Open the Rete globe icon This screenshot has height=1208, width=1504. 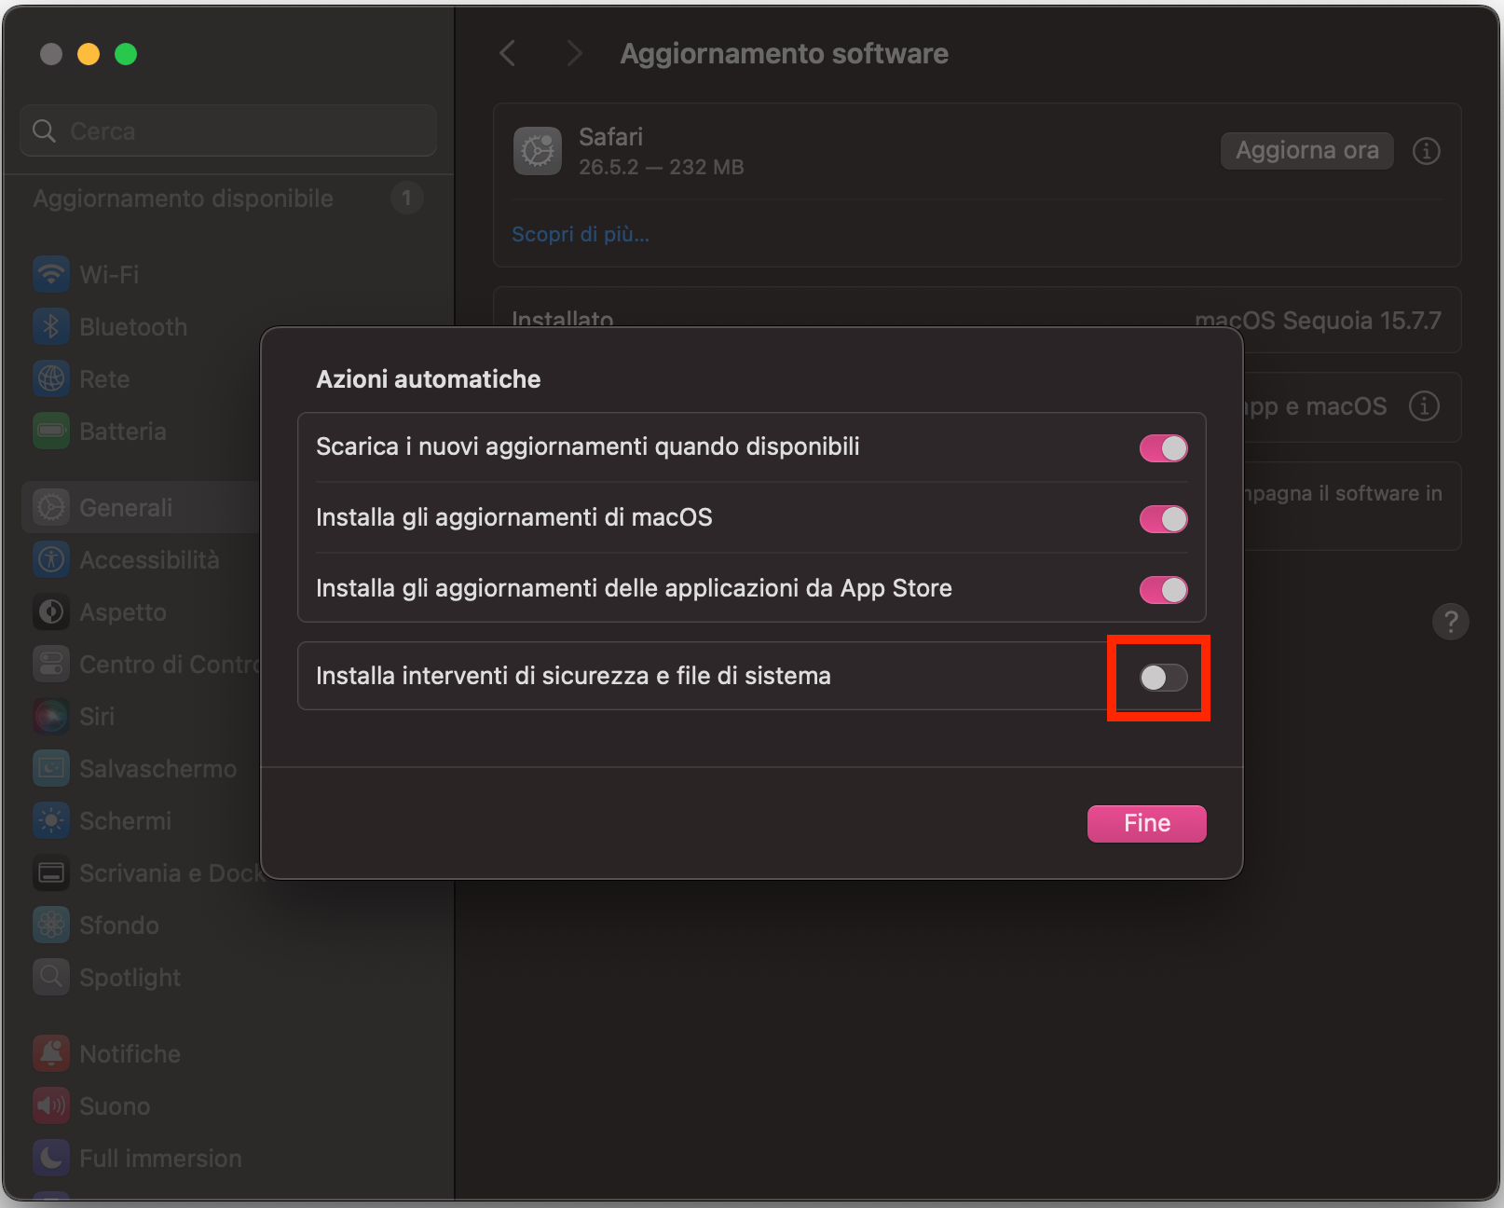(x=51, y=378)
